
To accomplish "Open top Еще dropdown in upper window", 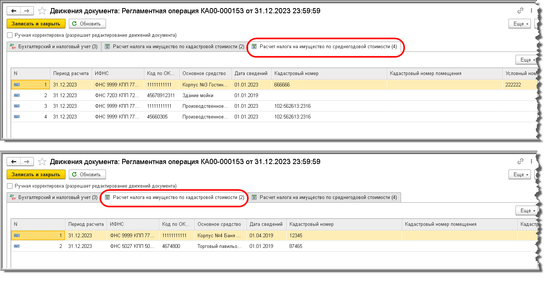I will [x=520, y=24].
